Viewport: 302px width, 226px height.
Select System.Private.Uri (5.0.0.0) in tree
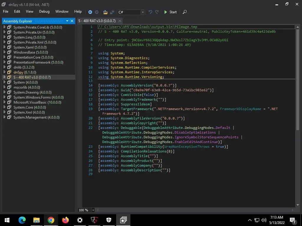click(x=34, y=32)
